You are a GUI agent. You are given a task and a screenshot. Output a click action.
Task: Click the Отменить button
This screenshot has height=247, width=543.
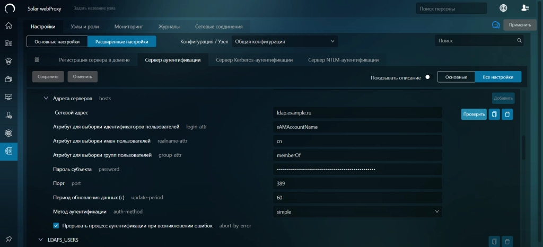point(82,77)
